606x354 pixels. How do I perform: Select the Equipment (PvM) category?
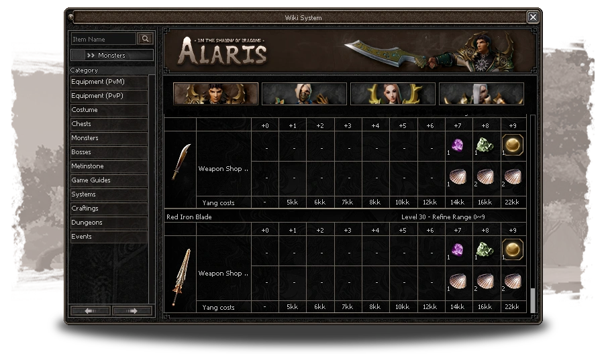pyautogui.click(x=109, y=82)
